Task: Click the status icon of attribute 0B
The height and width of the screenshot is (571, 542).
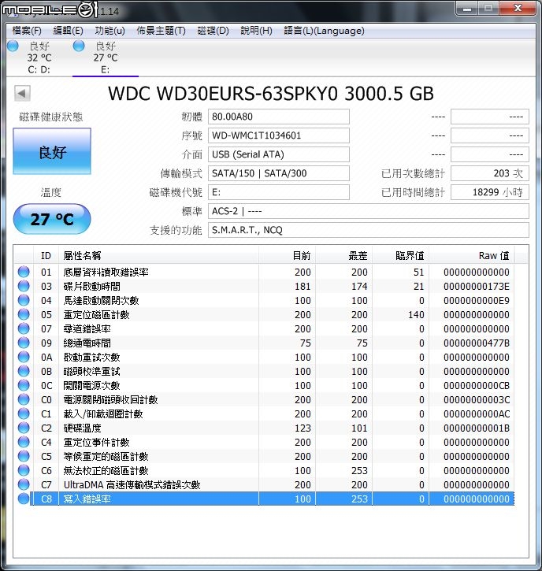Action: tap(24, 371)
